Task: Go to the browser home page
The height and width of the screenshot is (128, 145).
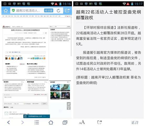Action: (51, 122)
